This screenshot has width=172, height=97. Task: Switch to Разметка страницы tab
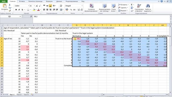pos(35,1)
